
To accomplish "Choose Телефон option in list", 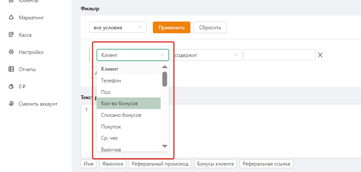I will click(129, 81).
